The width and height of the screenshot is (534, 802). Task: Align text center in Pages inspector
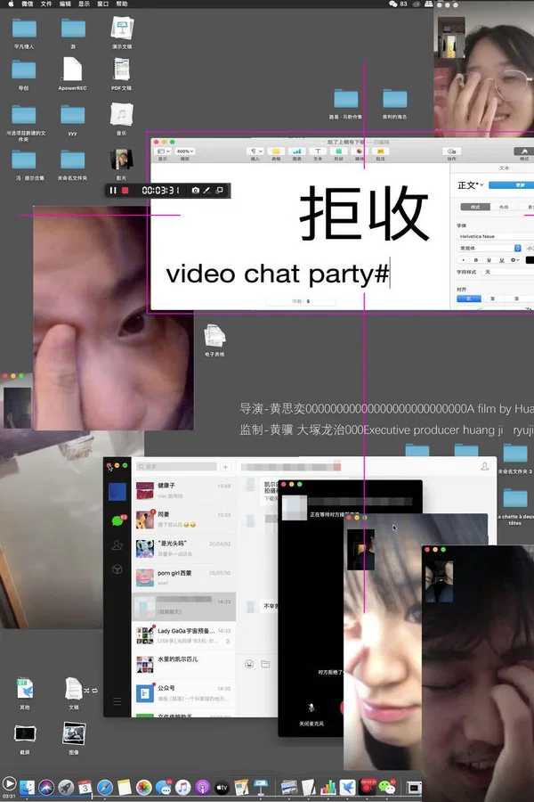[492, 299]
